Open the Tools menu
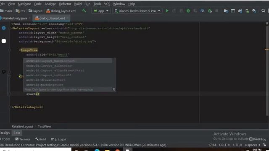 click(x=97, y=4)
